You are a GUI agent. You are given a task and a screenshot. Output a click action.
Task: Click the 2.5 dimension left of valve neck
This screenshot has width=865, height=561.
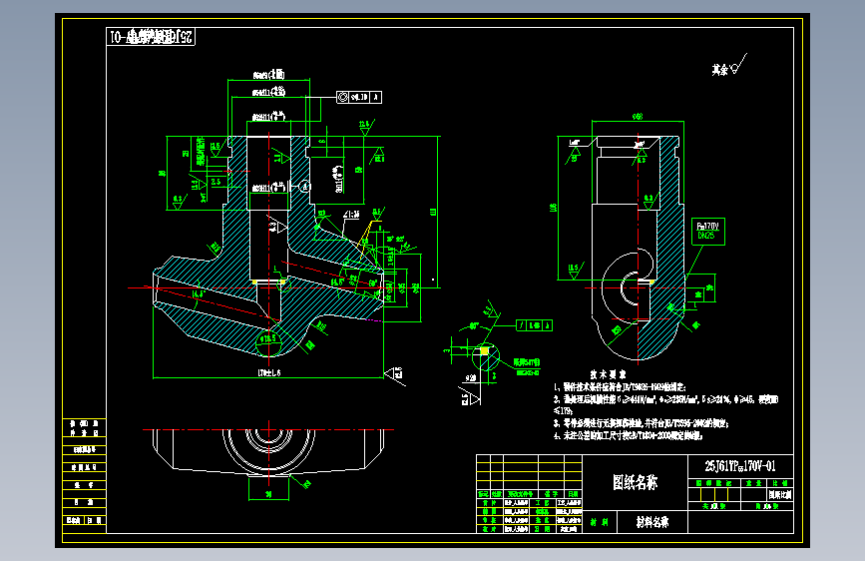click(x=216, y=182)
